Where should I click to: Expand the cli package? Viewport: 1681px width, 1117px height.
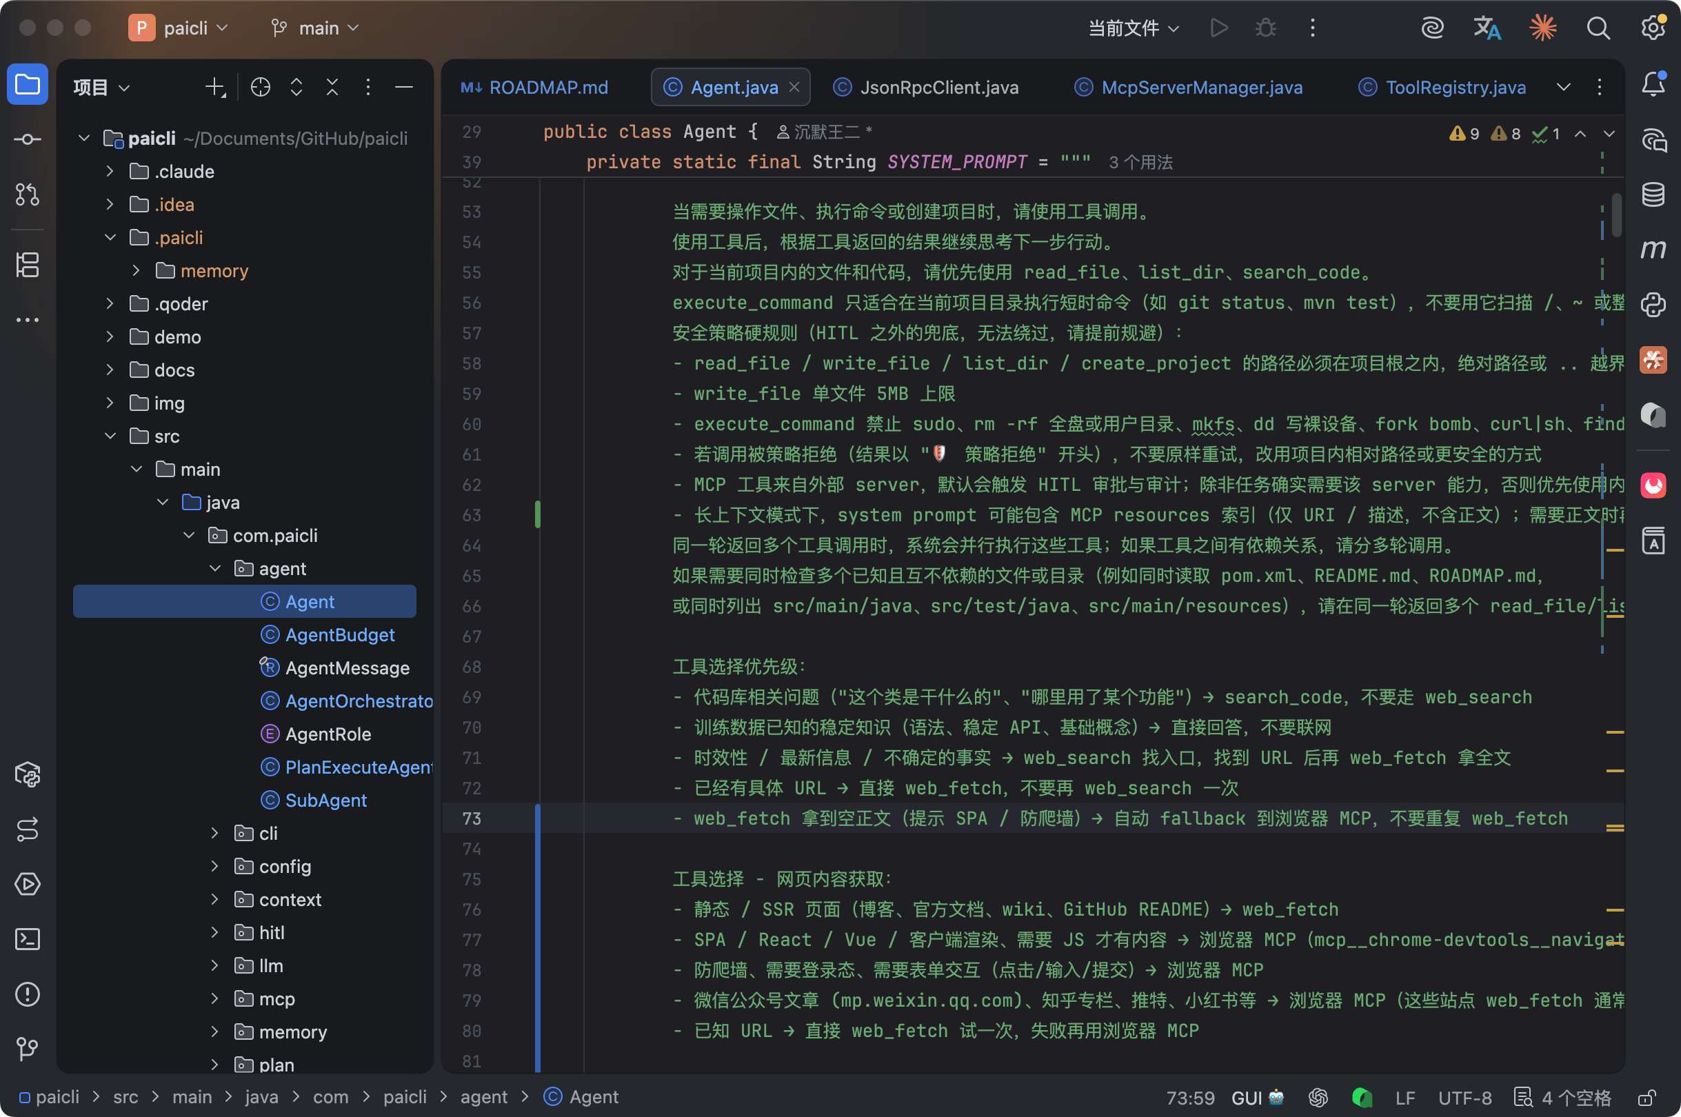pos(214,833)
